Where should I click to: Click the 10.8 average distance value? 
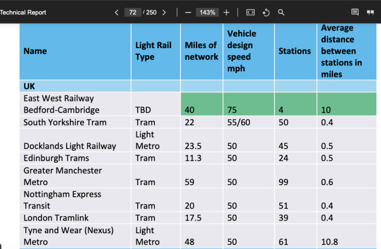(330, 242)
